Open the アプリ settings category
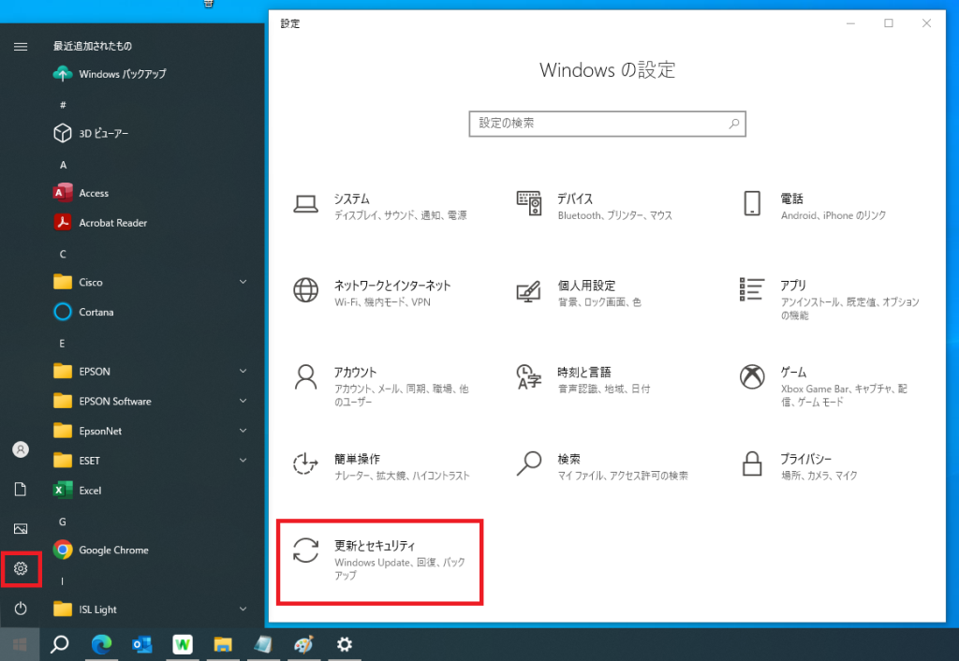Screen dimensions: 959x661 830,299
